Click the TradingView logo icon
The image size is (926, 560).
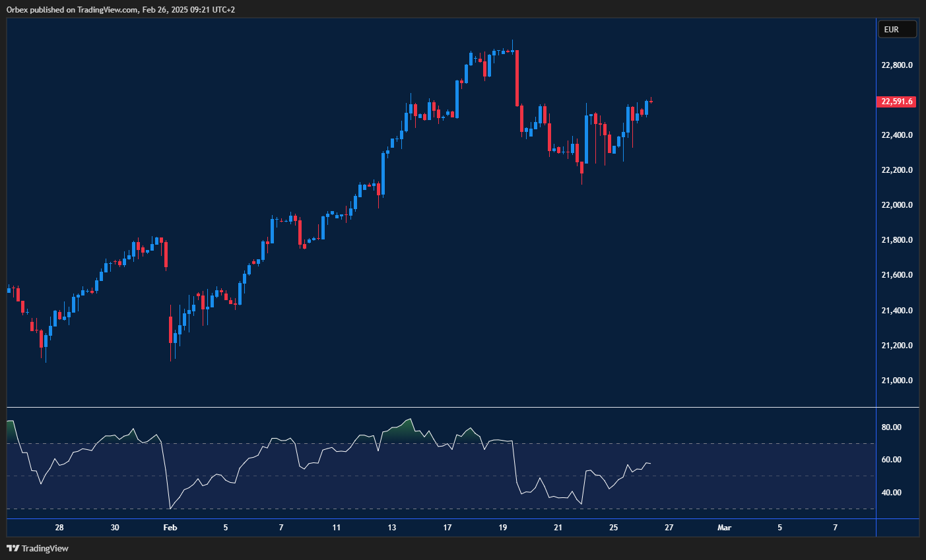[13, 548]
